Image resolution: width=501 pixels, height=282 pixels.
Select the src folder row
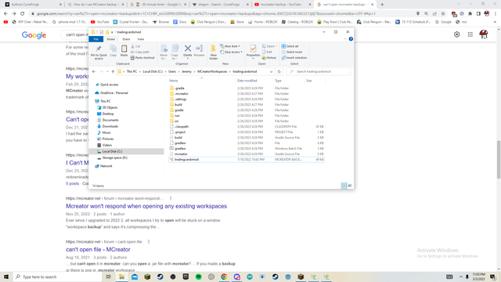pos(247,121)
